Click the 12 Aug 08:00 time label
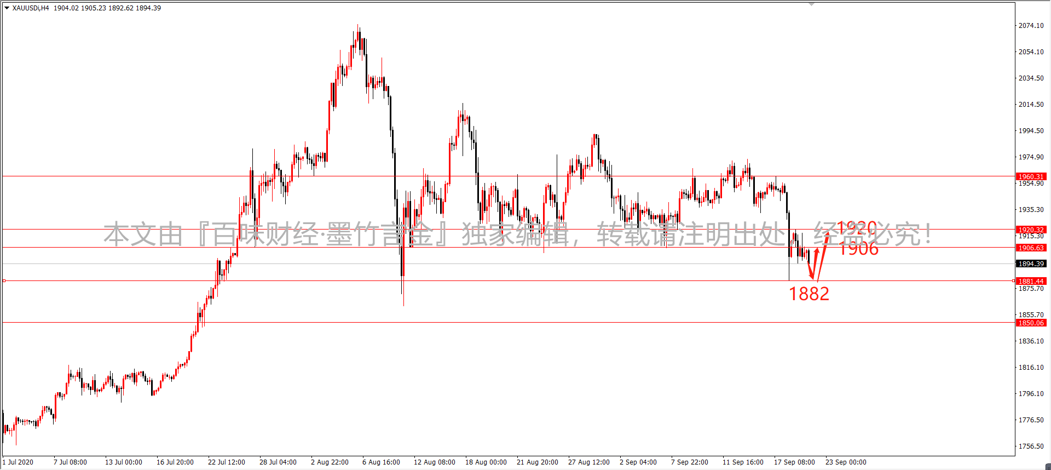 (x=435, y=462)
